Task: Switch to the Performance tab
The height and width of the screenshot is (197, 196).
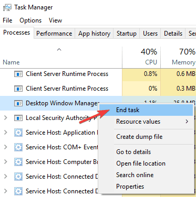Action: (x=54, y=34)
